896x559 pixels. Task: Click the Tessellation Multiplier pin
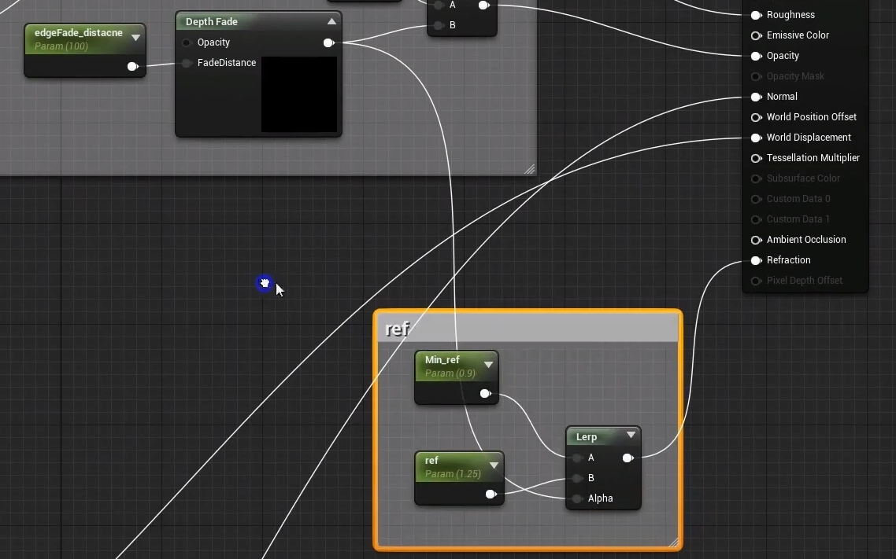[756, 159]
